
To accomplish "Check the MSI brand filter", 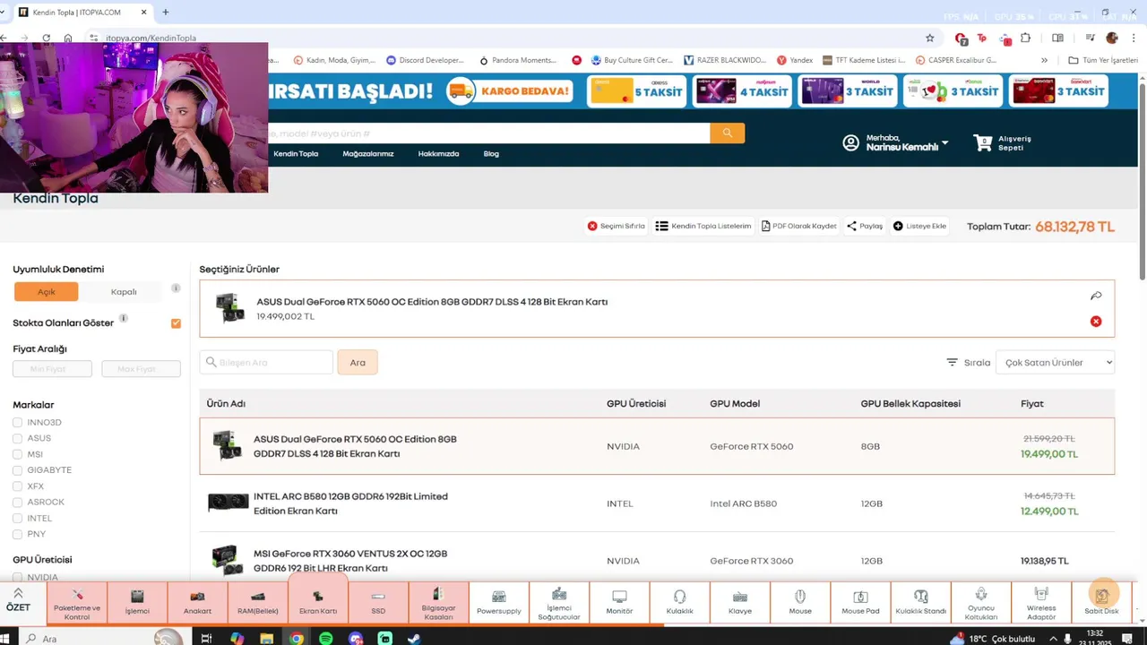I will coord(17,454).
